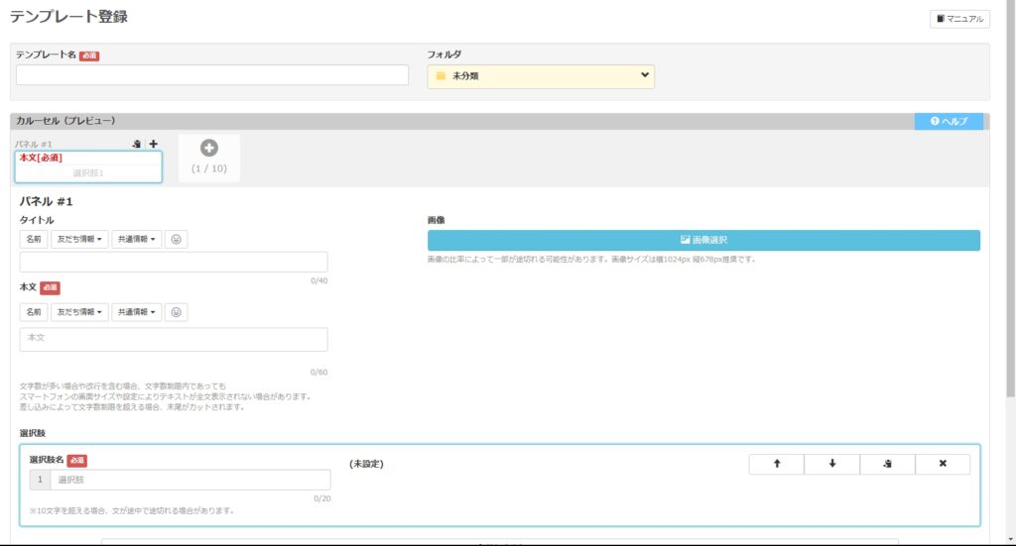
Task: Click the copy icon above Panel #1 preview
Action: coord(137,144)
